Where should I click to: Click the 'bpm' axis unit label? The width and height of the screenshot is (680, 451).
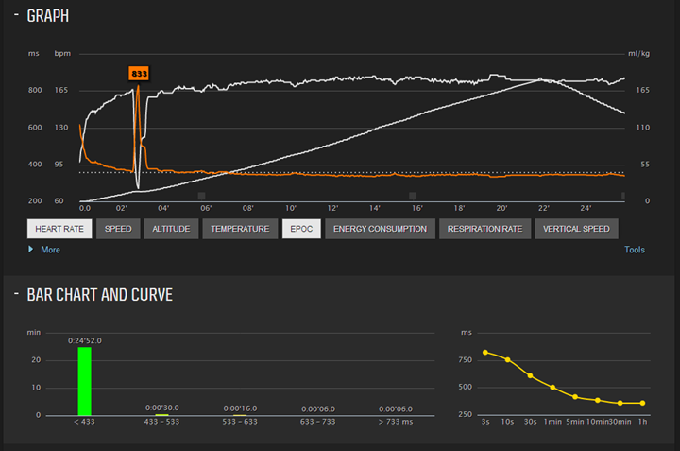(x=62, y=53)
